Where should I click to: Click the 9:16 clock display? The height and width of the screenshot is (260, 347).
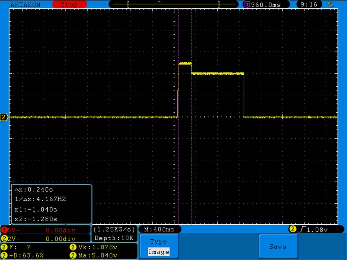pos(308,5)
